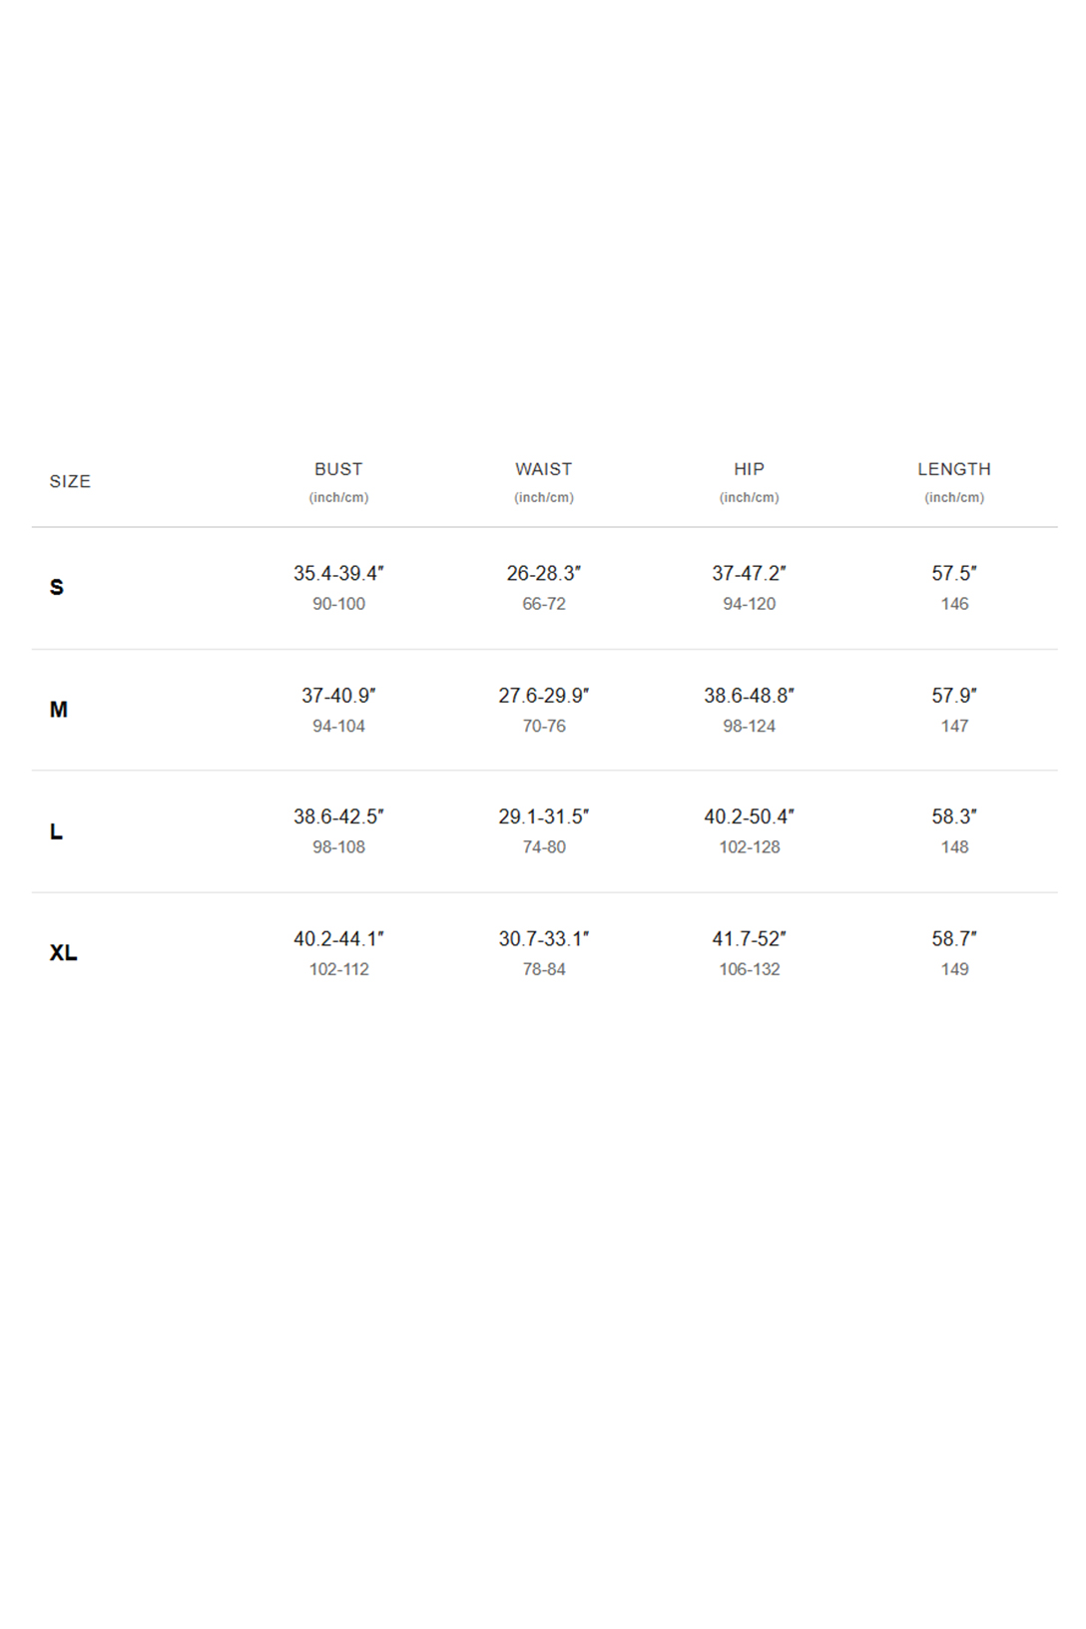Click the 41.7-52" hip value
Screen dimensions: 1086x1629
tap(750, 938)
